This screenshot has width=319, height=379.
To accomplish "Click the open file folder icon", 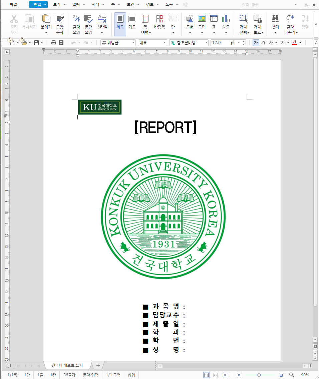I will (24, 43).
